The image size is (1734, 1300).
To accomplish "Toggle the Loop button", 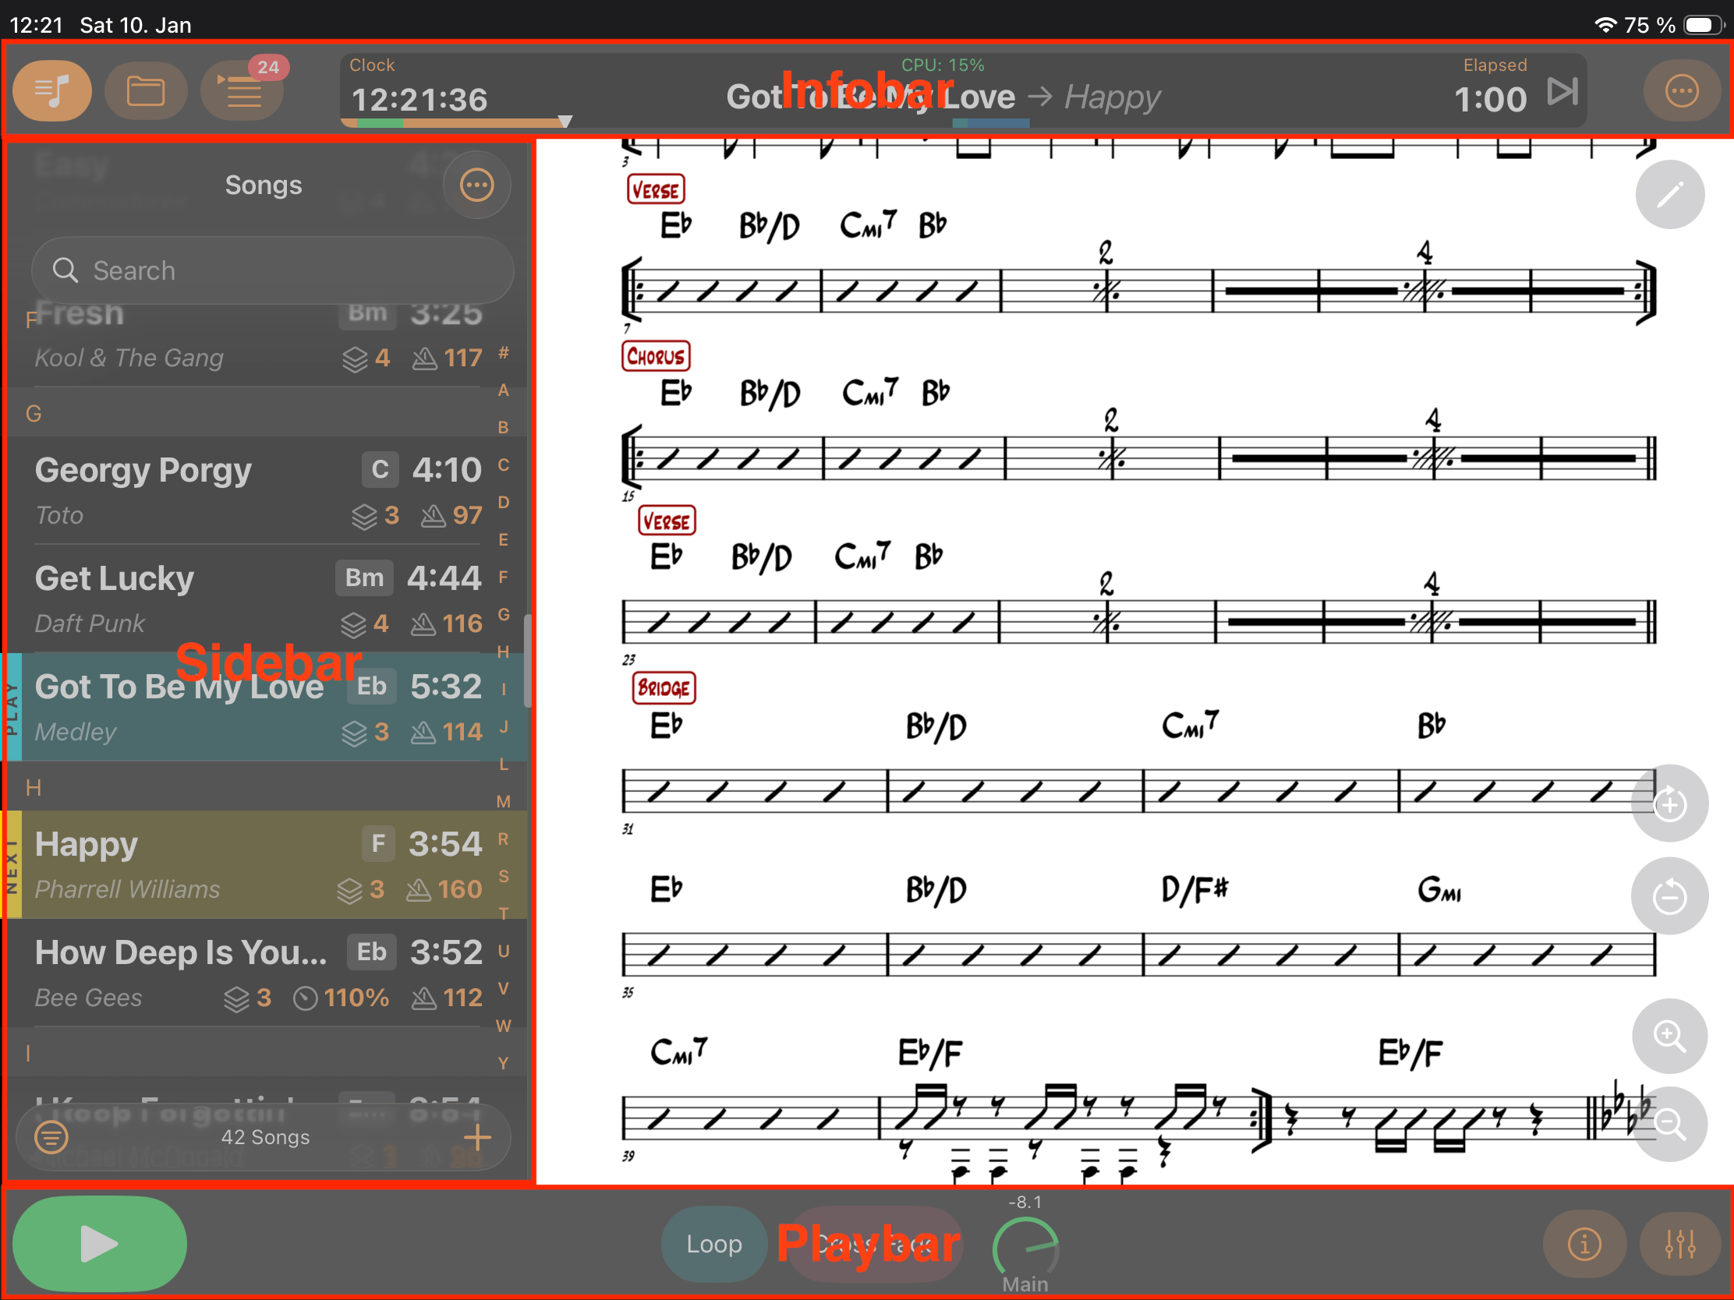I will (x=713, y=1244).
